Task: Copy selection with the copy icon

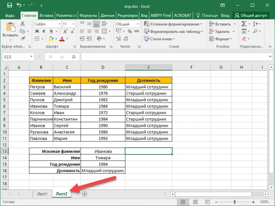Action: point(23,31)
